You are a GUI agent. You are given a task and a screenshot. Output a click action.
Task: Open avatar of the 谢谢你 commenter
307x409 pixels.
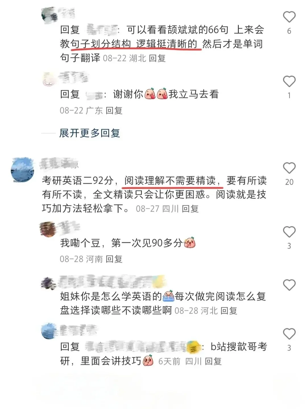(x=48, y=79)
